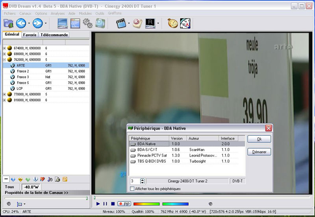
Task: Click the document with gear icon
Action: (57, 179)
